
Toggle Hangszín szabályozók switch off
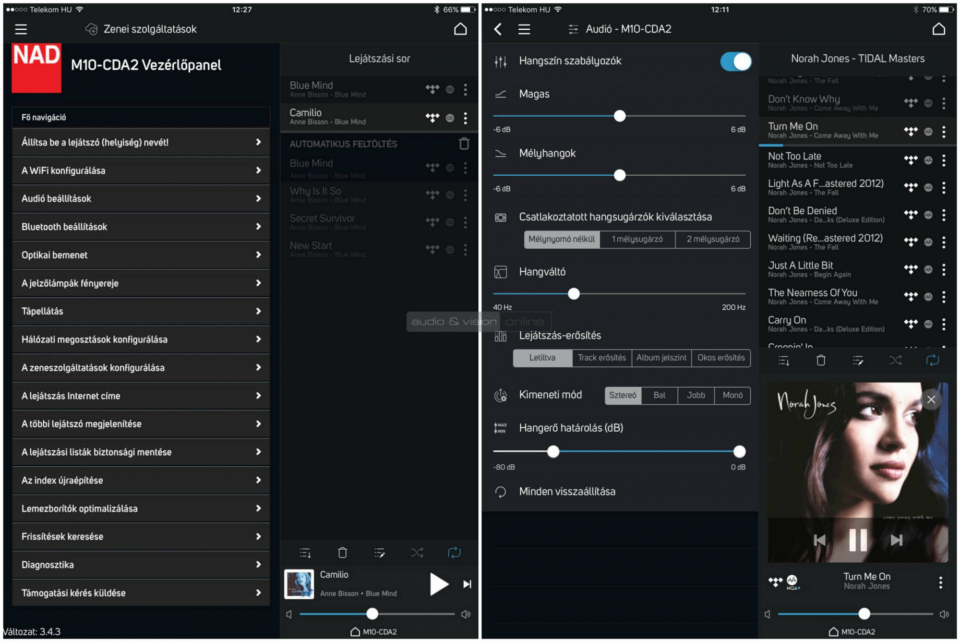[x=735, y=61]
